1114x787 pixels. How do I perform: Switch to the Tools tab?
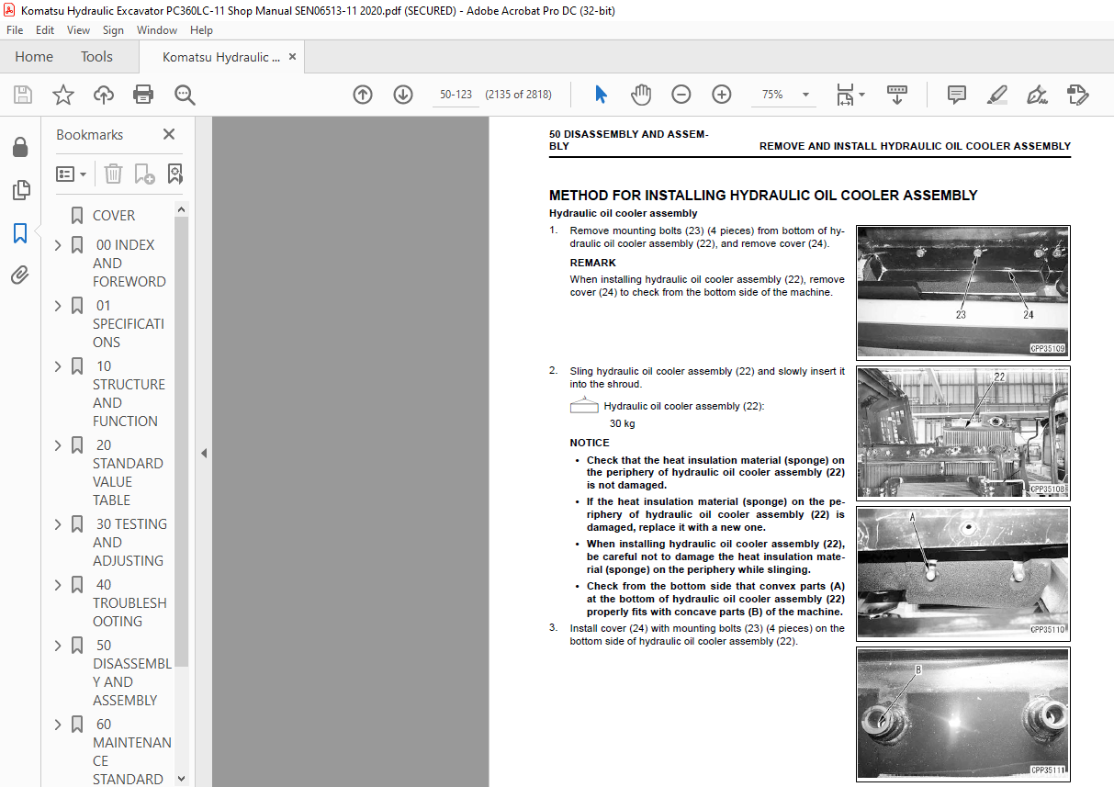96,57
